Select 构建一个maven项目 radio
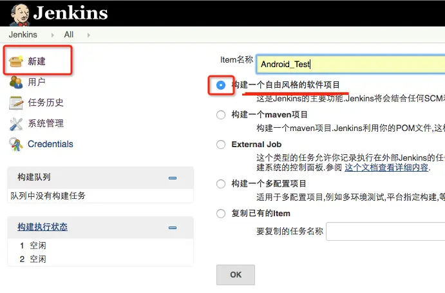The height and width of the screenshot is (293, 445). point(221,115)
